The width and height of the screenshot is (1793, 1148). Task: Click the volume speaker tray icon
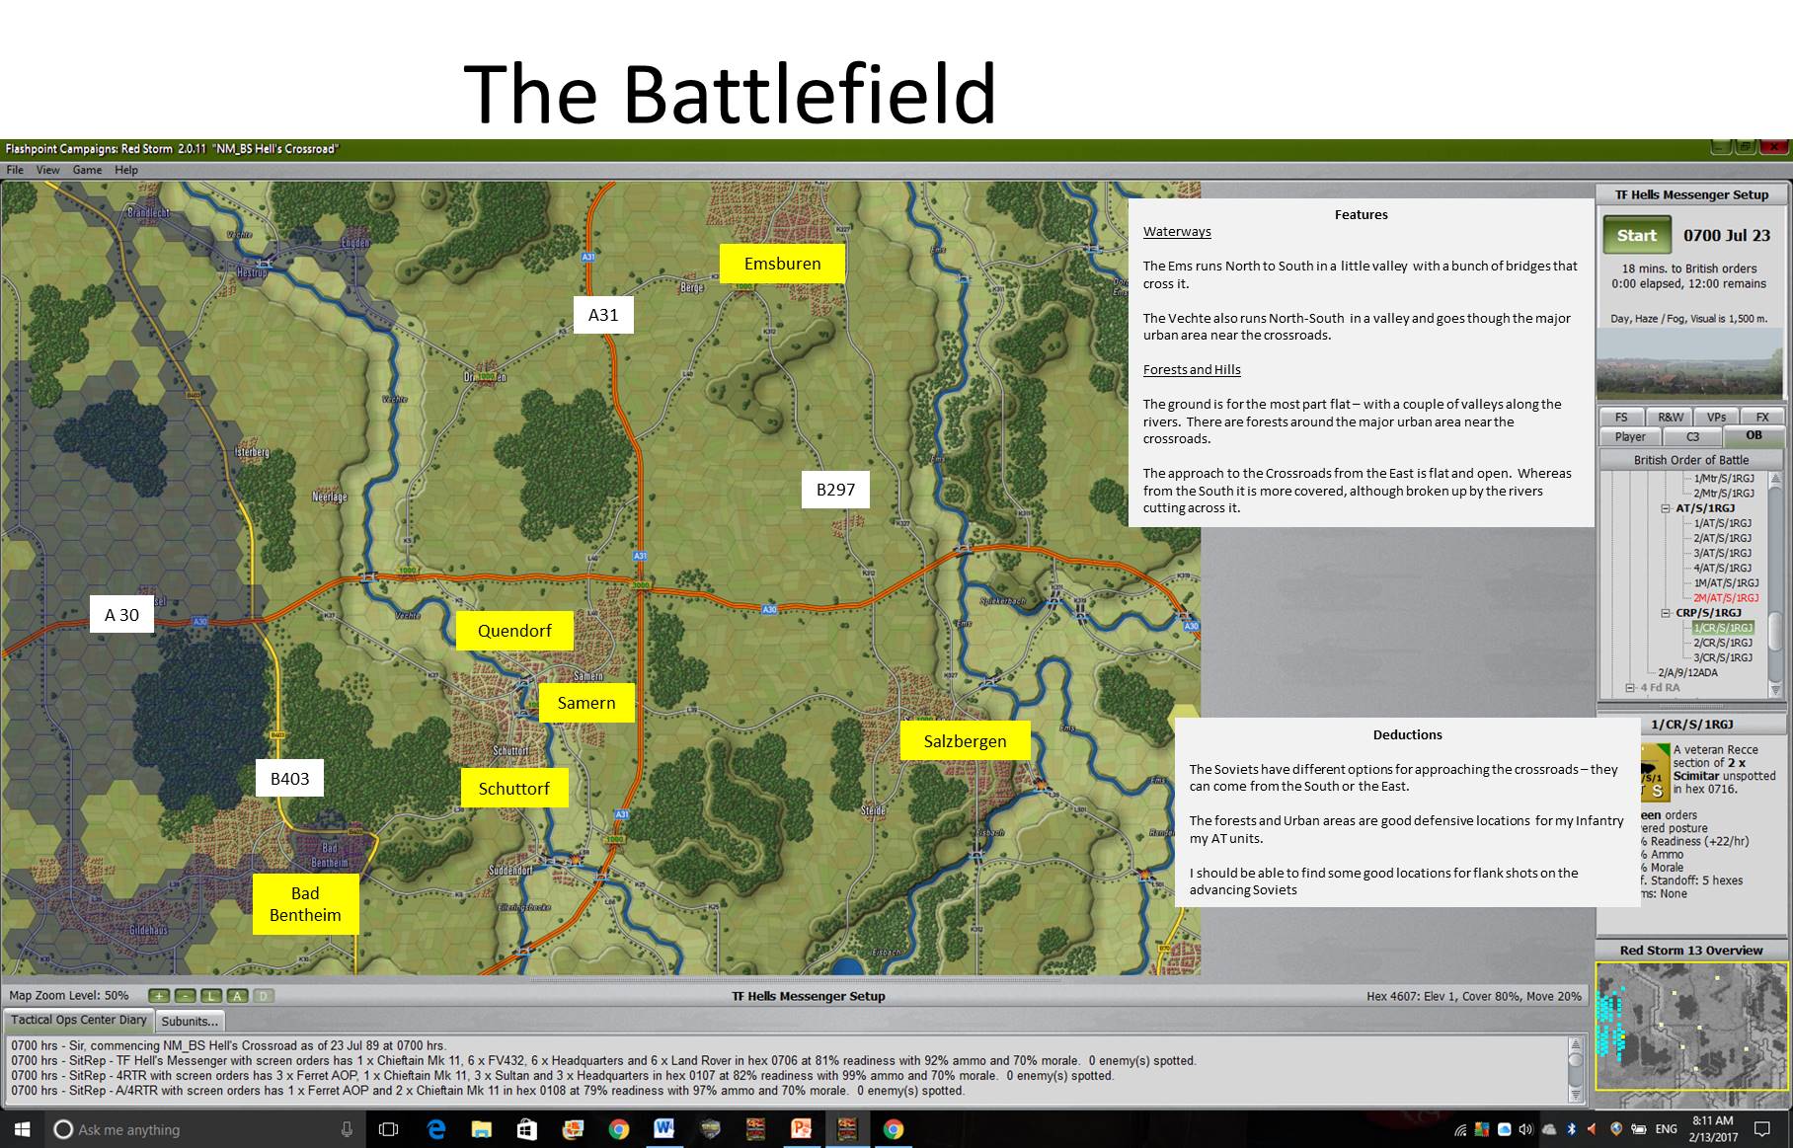[1525, 1129]
